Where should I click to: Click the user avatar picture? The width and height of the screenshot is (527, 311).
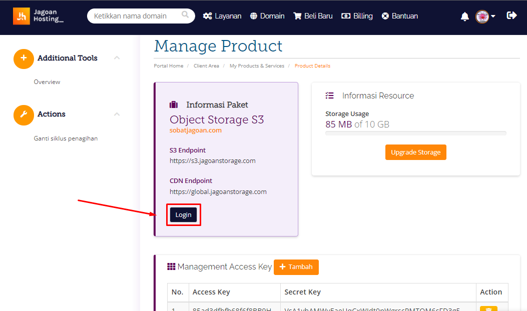point(482,16)
